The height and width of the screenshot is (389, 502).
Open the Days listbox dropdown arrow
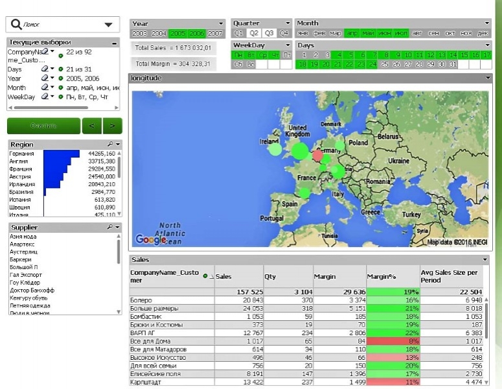click(487, 45)
